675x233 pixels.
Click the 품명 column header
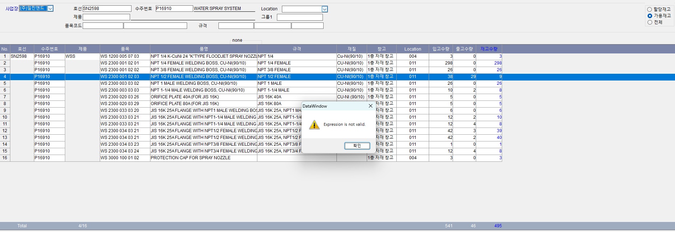[x=203, y=49]
